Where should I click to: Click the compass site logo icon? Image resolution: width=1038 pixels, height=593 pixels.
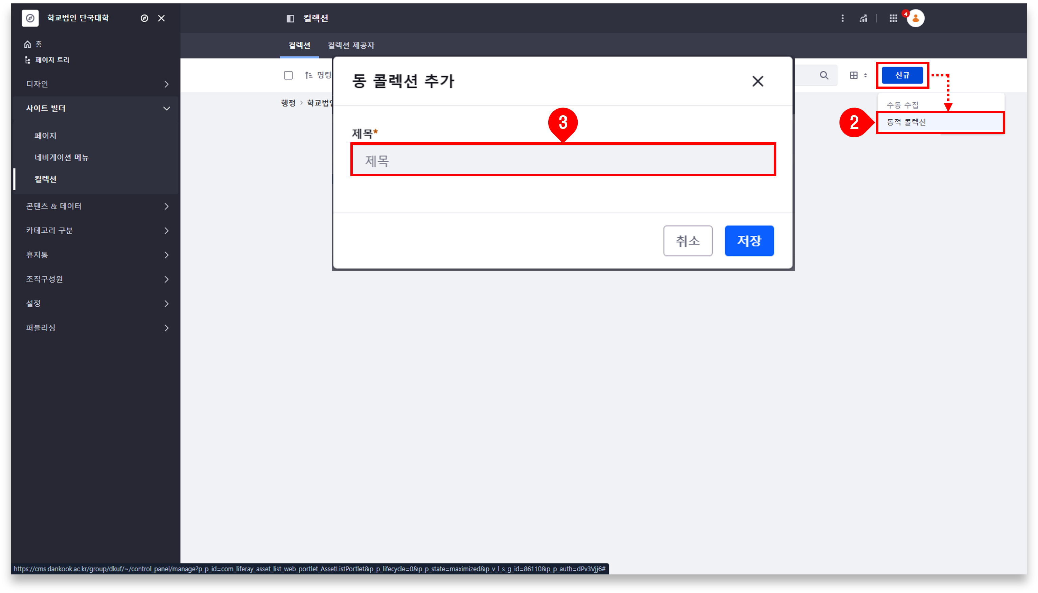[30, 18]
